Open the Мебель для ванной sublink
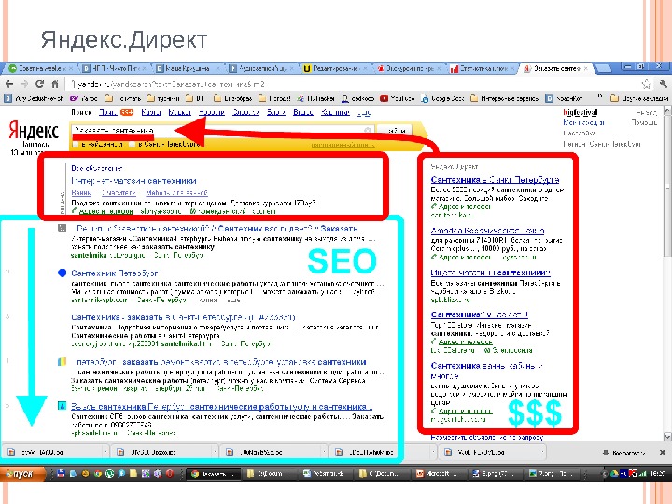 (176, 193)
